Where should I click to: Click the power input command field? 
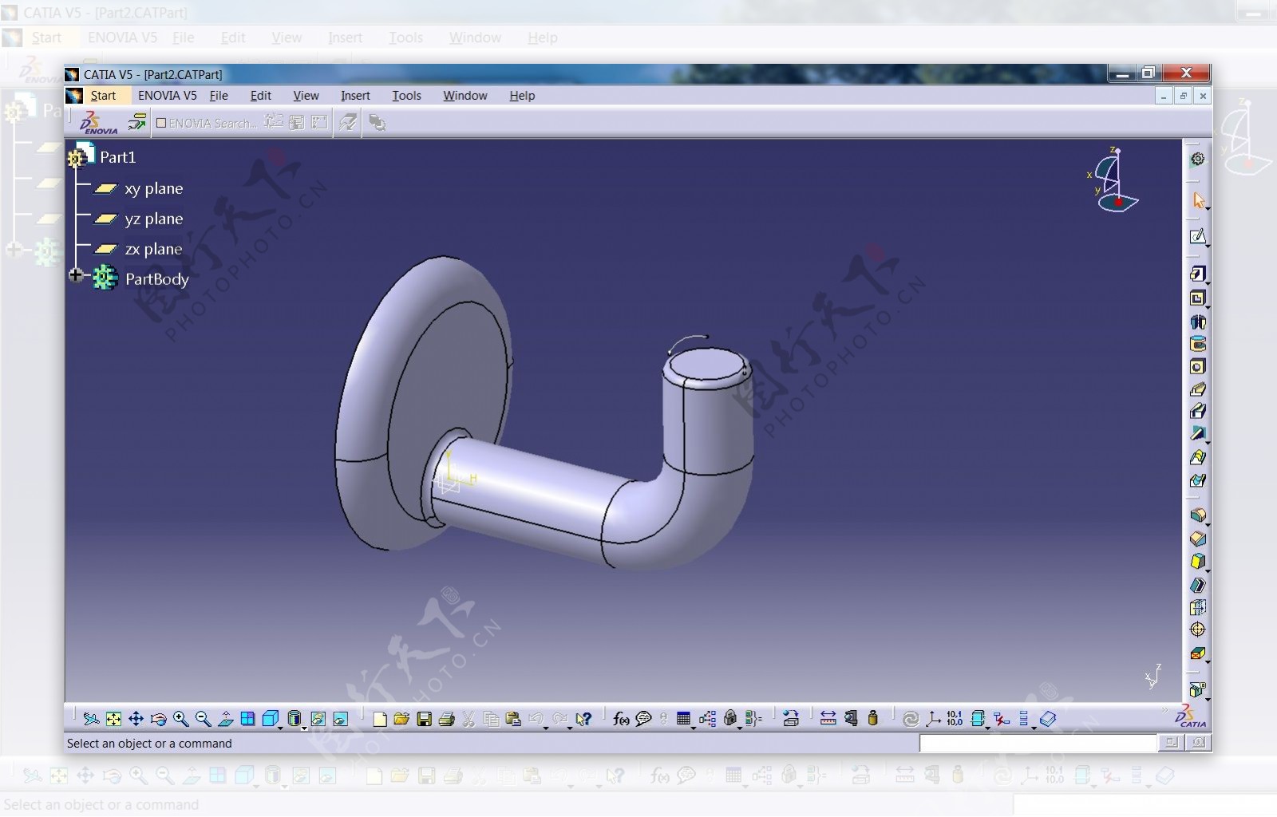coord(1038,744)
